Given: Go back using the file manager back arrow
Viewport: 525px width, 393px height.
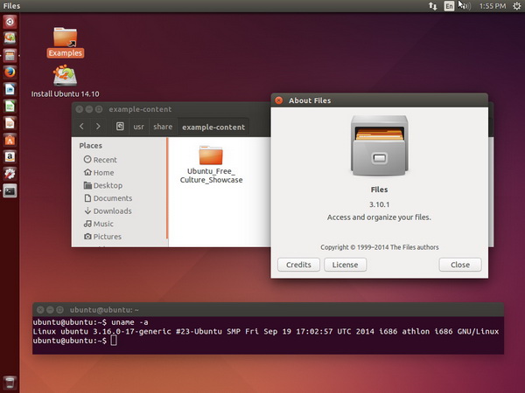Looking at the screenshot, I should (x=82, y=127).
